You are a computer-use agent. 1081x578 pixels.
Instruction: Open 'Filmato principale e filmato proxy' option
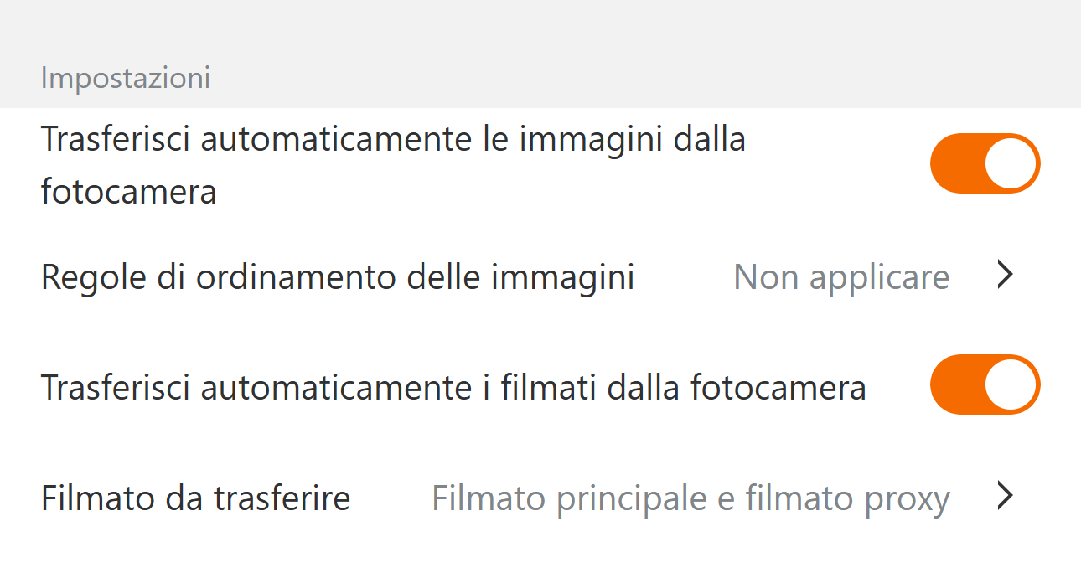coord(690,498)
